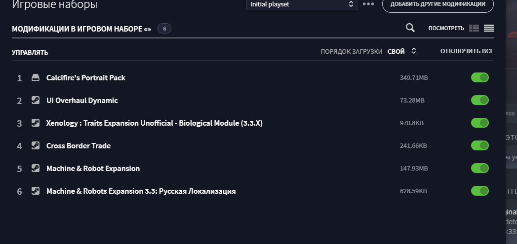Click the search magnifier icon
Image resolution: width=517 pixels, height=244 pixels.
point(410,28)
